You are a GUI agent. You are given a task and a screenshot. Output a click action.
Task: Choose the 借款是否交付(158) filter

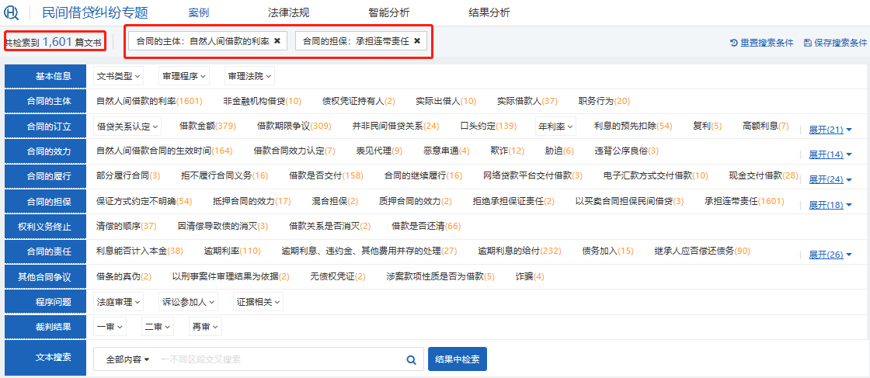pos(325,175)
